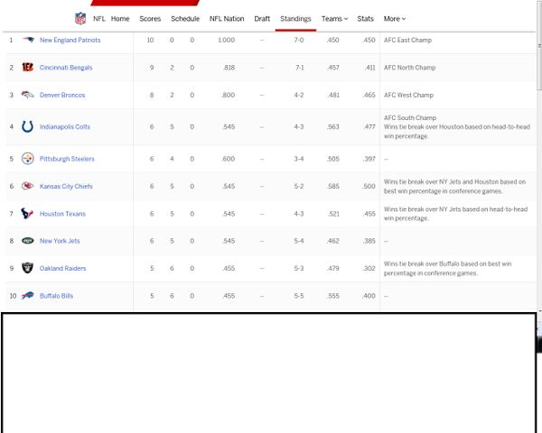542x433 pixels.
Task: Click Bengals win percentage '.818'
Action: coord(229,68)
